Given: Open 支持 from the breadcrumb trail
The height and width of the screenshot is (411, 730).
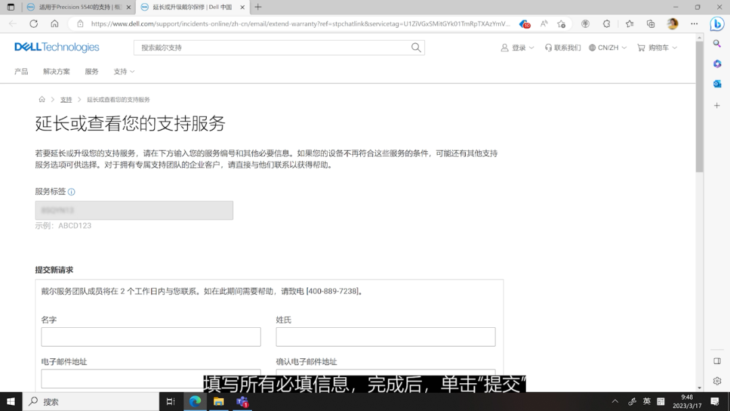Looking at the screenshot, I should coord(66,99).
